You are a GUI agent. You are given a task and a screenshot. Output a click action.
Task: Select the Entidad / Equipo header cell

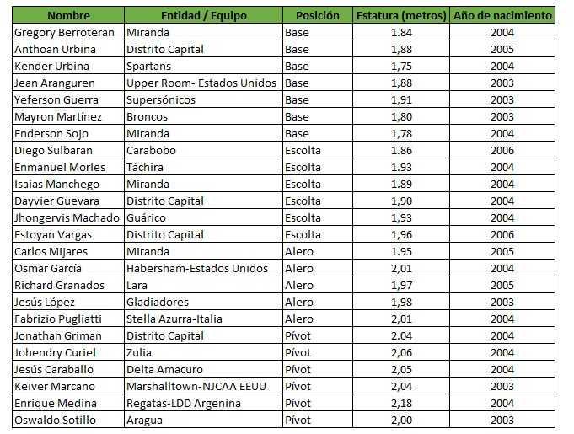click(x=203, y=15)
